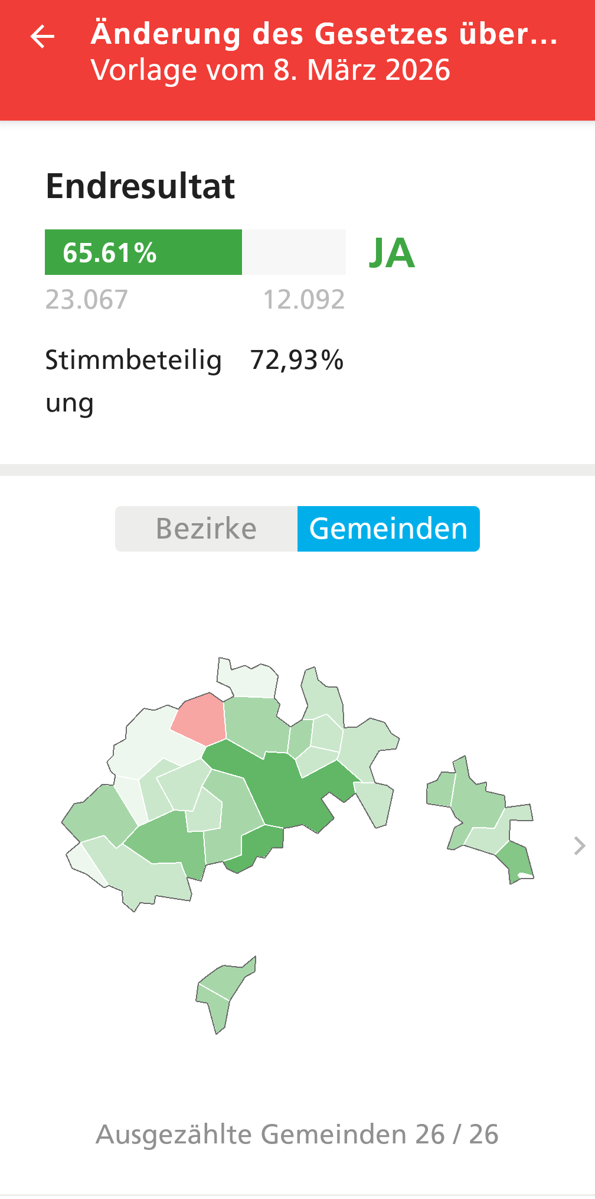Viewport: 595px width, 1199px height.
Task: Click the grey no-share portion of result bar
Action: 293,252
